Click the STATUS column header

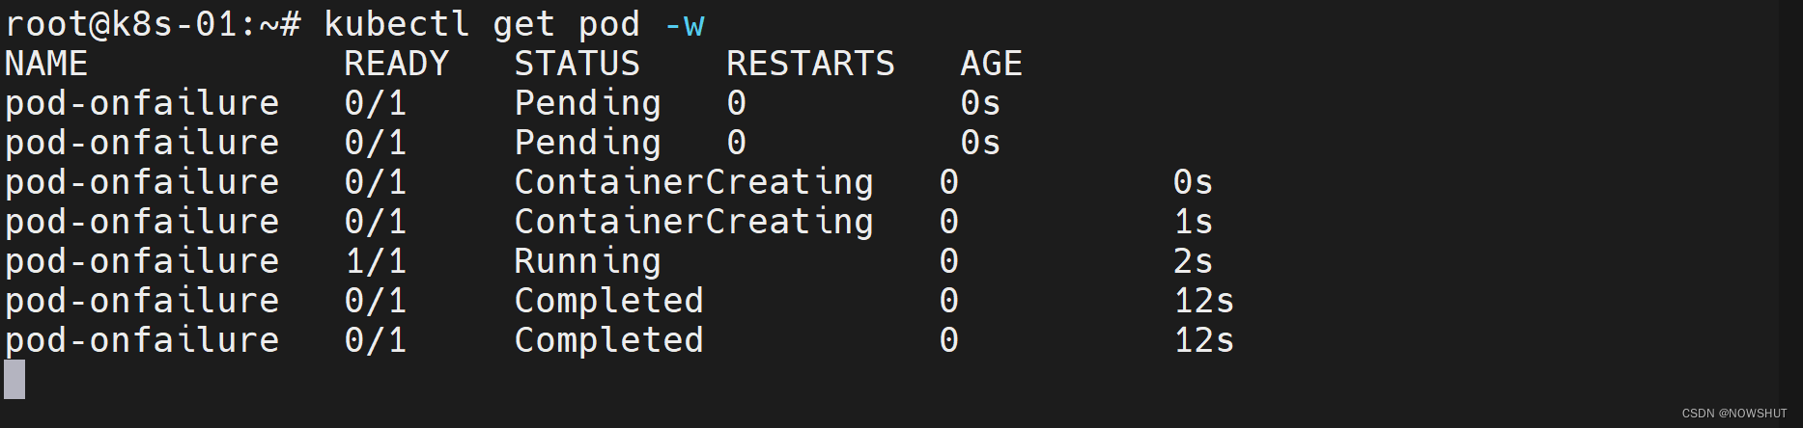pos(577,64)
